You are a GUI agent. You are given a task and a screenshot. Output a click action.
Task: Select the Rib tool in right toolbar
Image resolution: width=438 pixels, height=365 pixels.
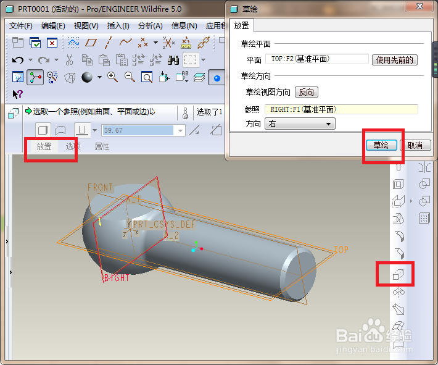pos(399,202)
